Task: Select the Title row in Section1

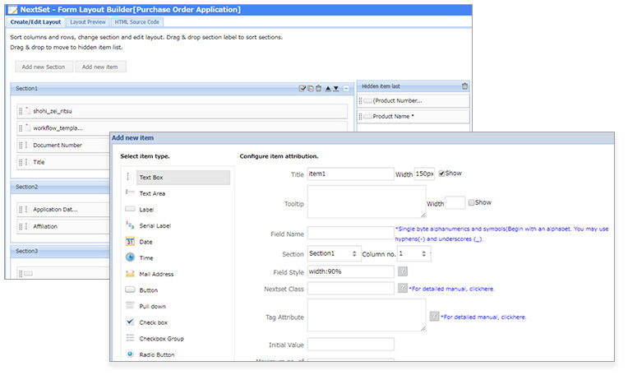Action: pyautogui.click(x=63, y=162)
